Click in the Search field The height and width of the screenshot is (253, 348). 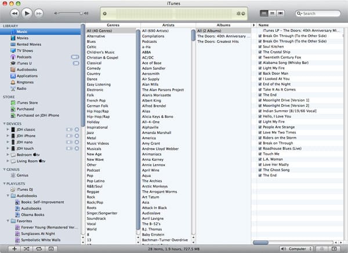(318, 13)
